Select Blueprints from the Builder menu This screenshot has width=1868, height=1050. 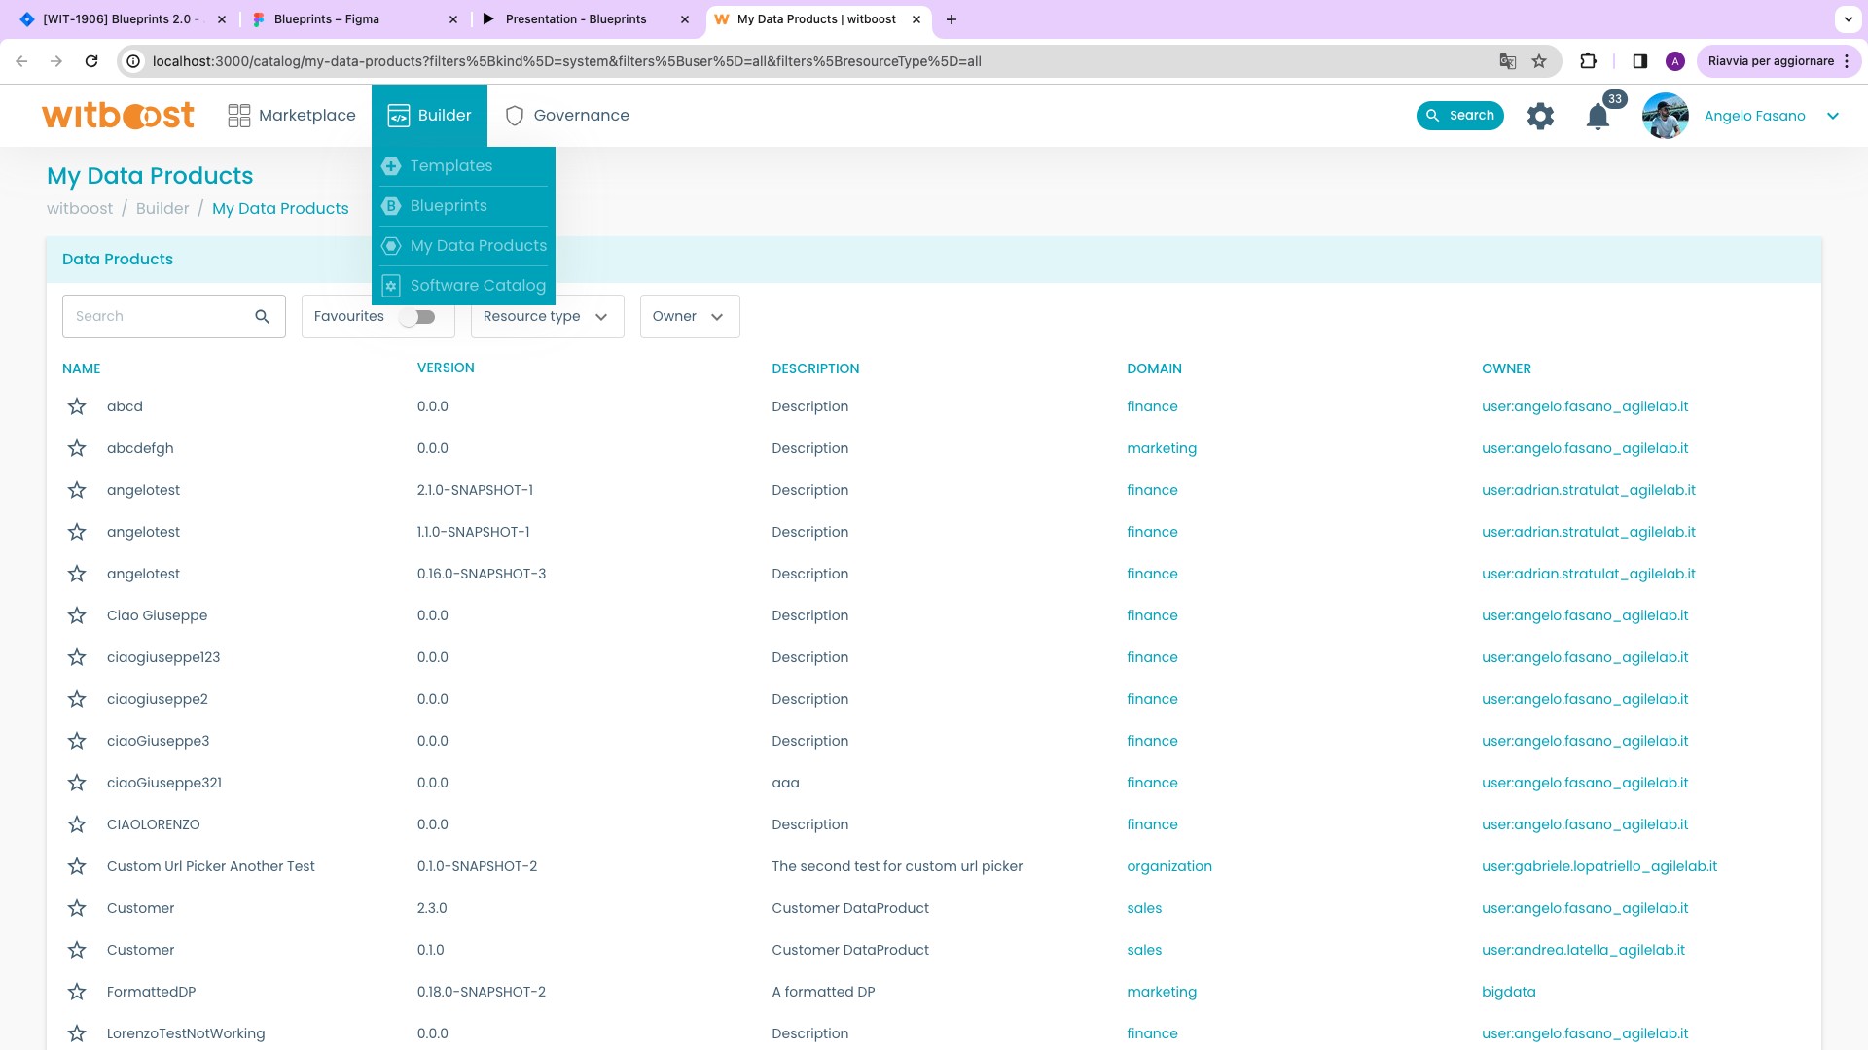coord(449,206)
